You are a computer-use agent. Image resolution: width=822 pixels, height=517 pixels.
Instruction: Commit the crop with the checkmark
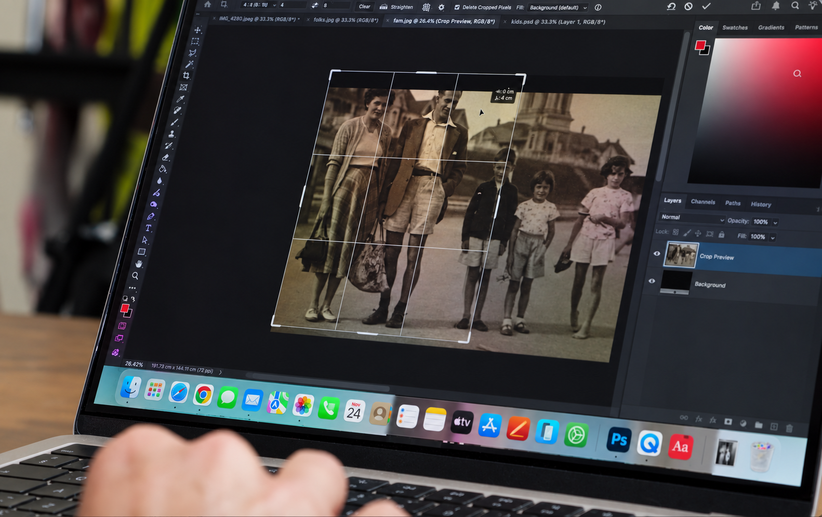(706, 6)
